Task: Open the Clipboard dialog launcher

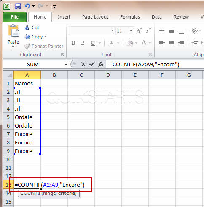Action: [62, 55]
